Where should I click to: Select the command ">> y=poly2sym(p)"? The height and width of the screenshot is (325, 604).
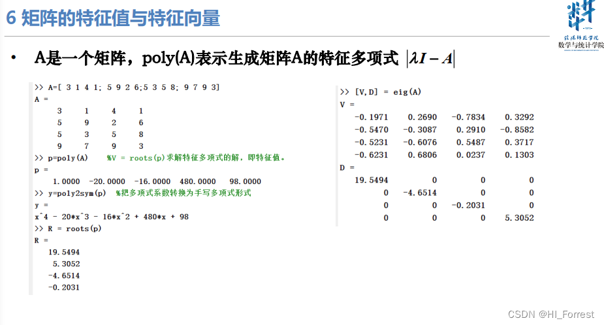click(70, 193)
